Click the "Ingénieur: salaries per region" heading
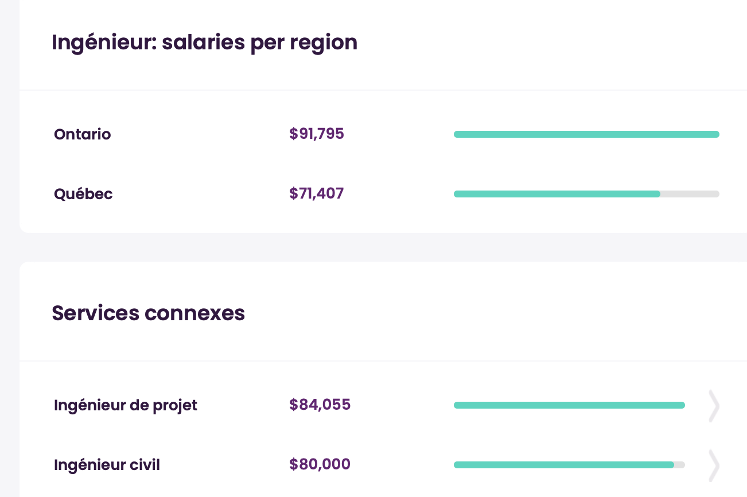Viewport: 747px width, 497px height. 204,42
